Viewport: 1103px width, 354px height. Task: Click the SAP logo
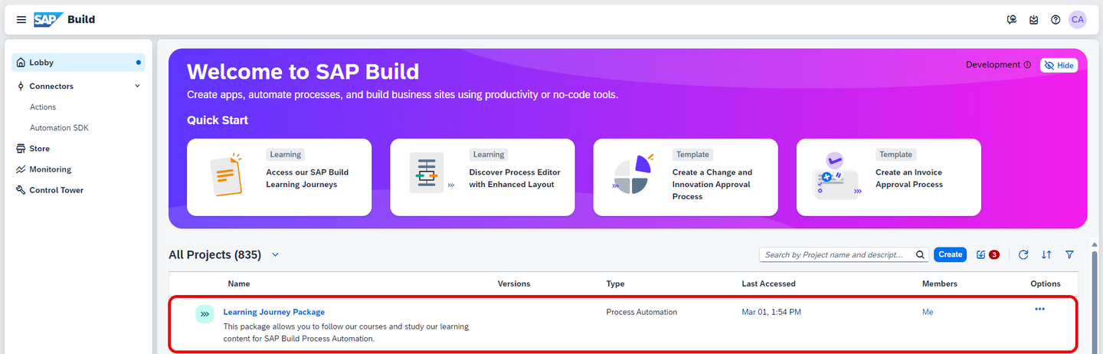[47, 19]
